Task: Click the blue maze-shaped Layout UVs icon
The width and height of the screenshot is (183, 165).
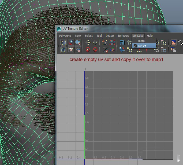Action: (122, 42)
